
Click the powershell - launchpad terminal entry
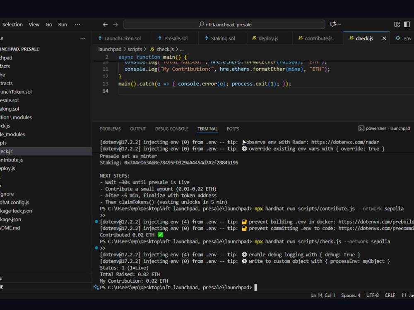tap(384, 129)
